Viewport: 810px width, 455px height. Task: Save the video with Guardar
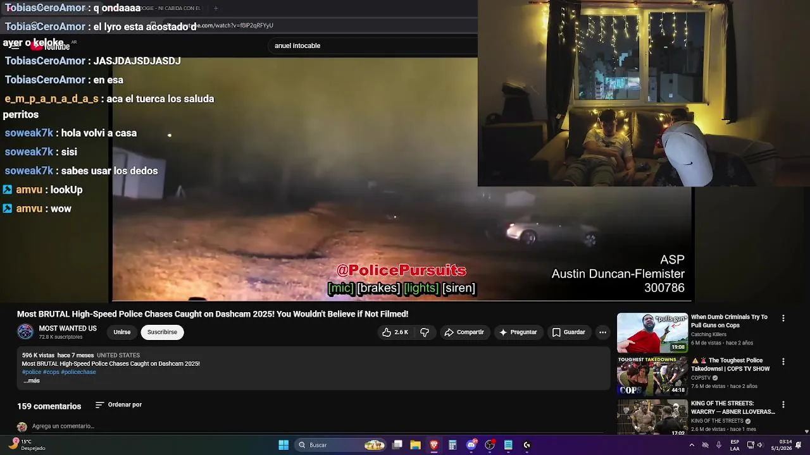[568, 332]
